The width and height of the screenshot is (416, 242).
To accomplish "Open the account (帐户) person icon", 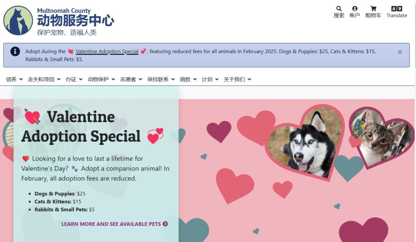I will (x=355, y=9).
